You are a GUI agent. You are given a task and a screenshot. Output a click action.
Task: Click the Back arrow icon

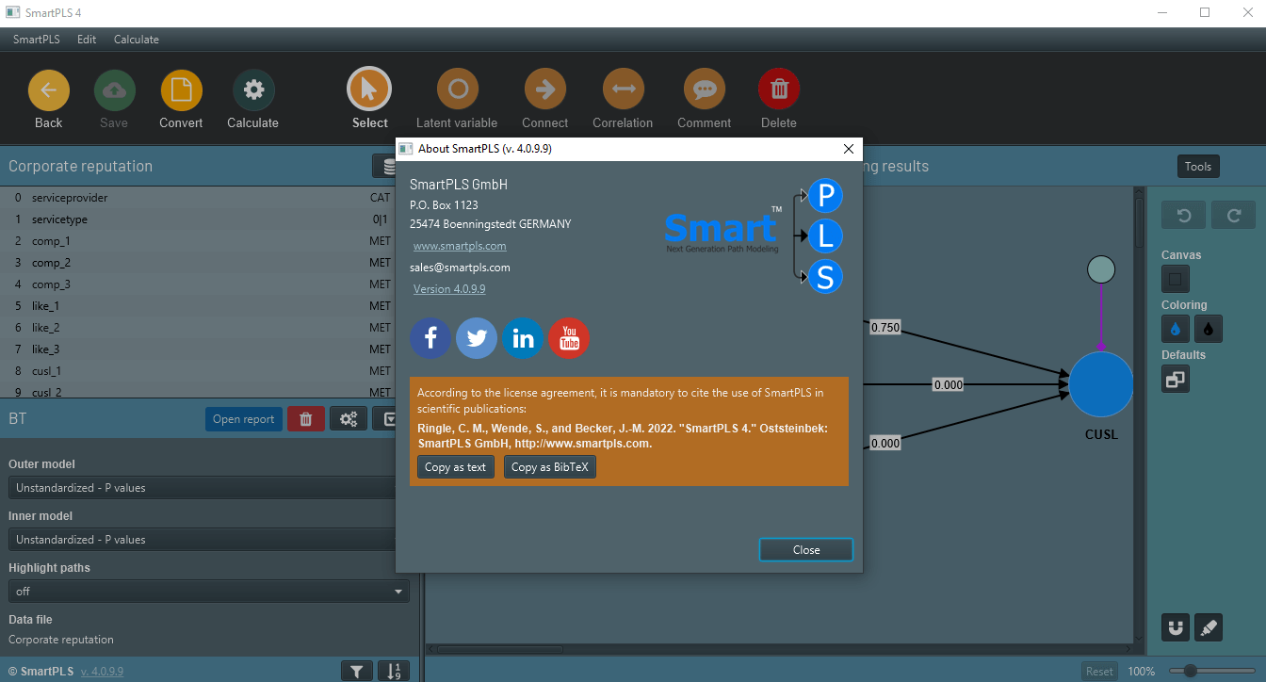coord(49,90)
